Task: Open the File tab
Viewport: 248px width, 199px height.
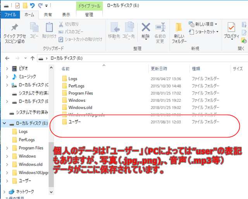Action: coord(10,15)
